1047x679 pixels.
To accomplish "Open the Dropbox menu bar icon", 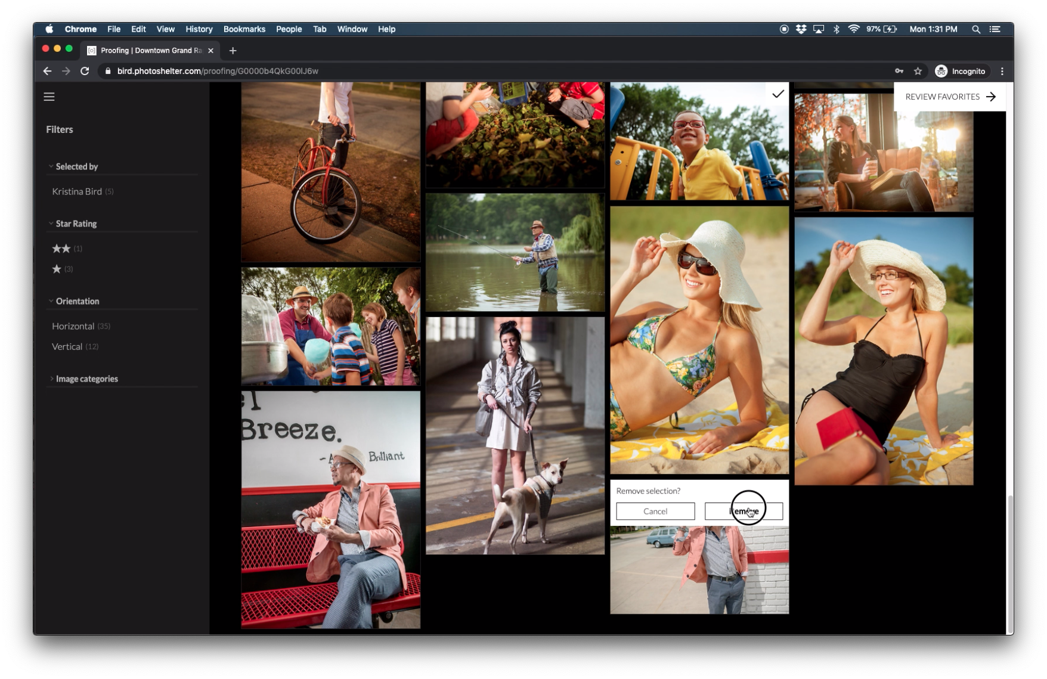I will [x=801, y=29].
